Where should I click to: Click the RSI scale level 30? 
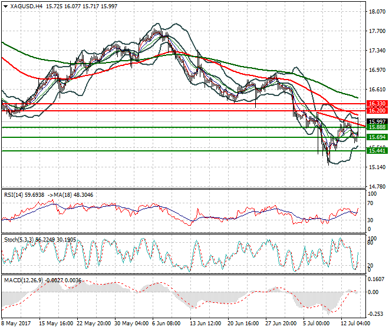tap(370, 220)
